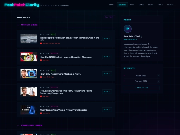The width and height of the screenshot is (180, 135).
Task: Click Watch on Internet Weeks Away post
Action: [107, 110]
